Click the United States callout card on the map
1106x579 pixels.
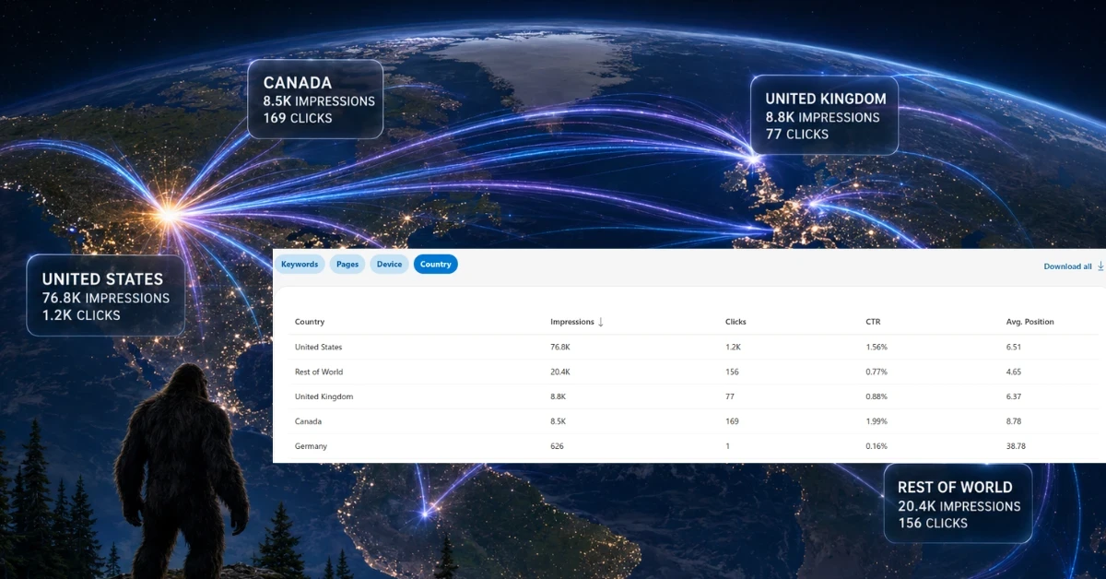pyautogui.click(x=106, y=296)
